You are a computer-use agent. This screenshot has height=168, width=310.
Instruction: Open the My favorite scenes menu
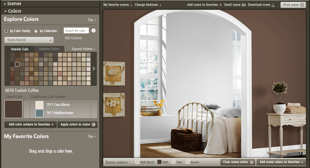[x=118, y=5]
